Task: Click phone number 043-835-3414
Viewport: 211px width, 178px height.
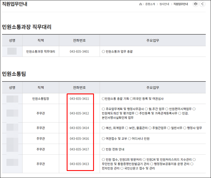Action: (79, 128)
